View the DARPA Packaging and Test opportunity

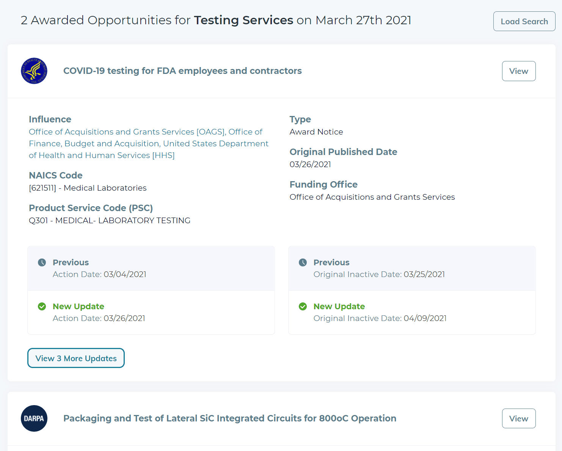[518, 418]
